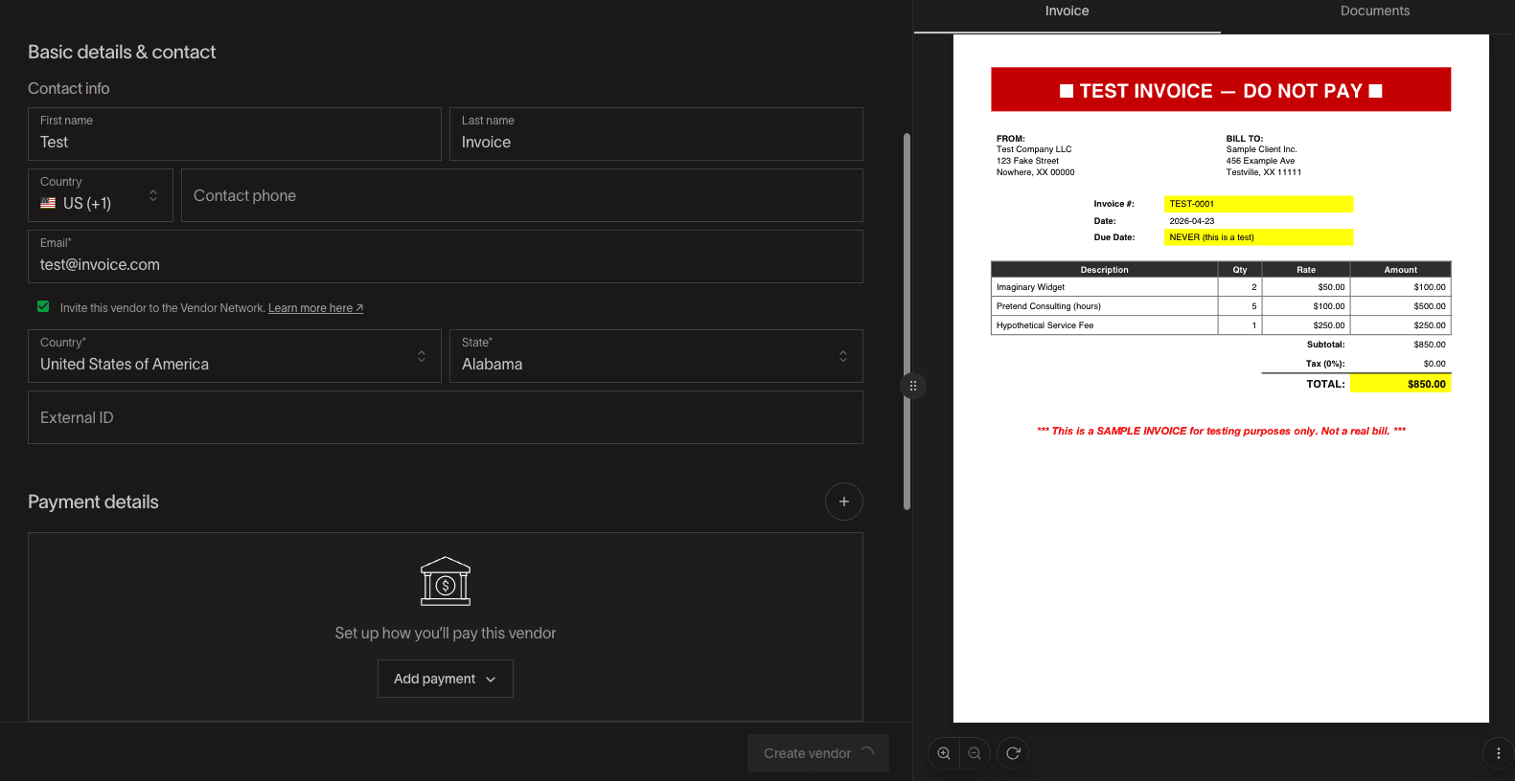The image size is (1515, 781).
Task: Click the invoice date 2026-04-23
Action: pos(1191,221)
